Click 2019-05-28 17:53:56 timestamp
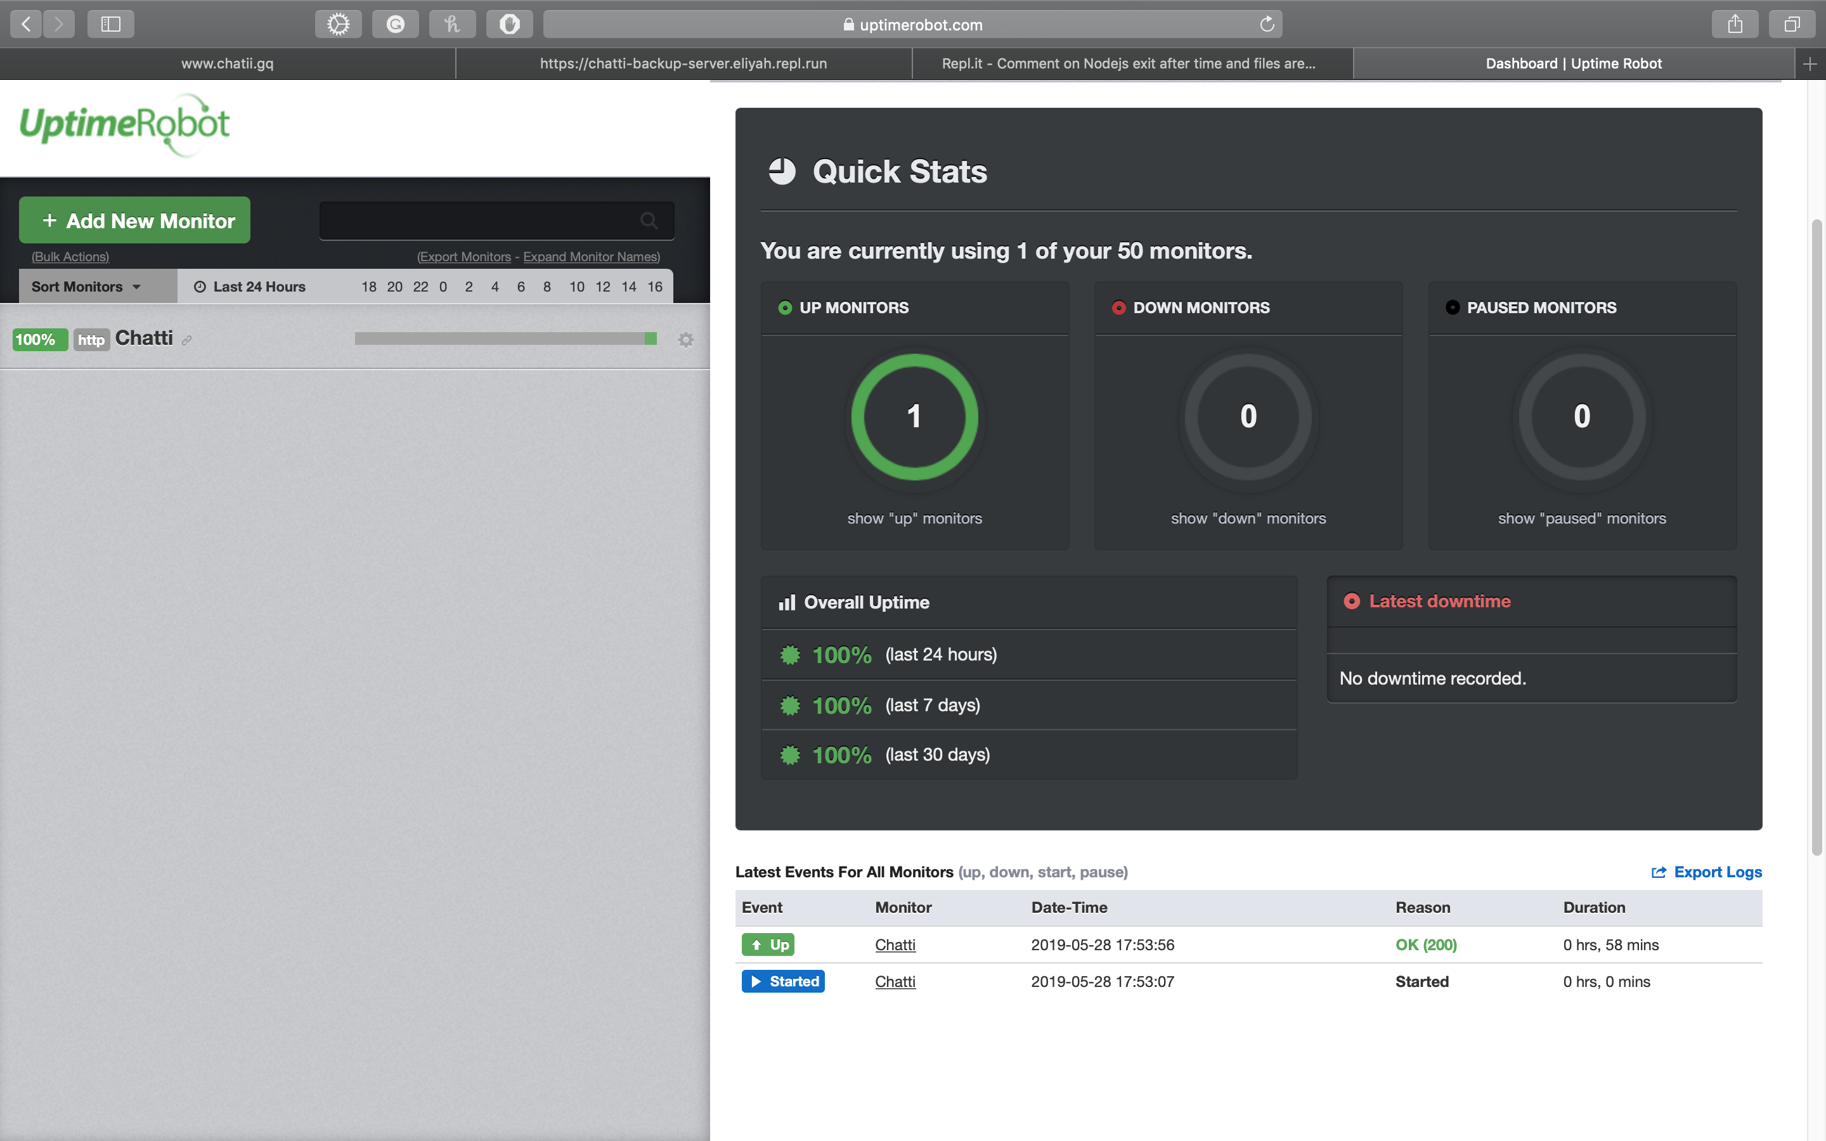 [x=1103, y=944]
